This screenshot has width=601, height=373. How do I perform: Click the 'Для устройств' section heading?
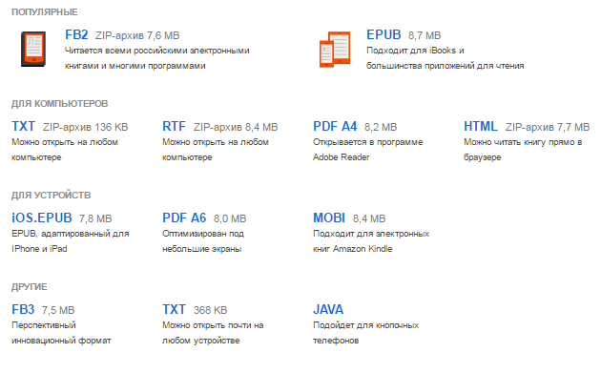51,196
